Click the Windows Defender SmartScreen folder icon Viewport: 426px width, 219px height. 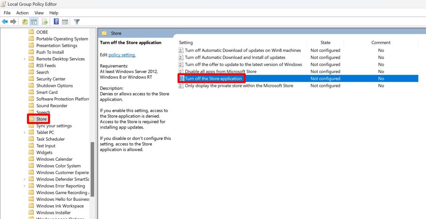click(x=31, y=179)
